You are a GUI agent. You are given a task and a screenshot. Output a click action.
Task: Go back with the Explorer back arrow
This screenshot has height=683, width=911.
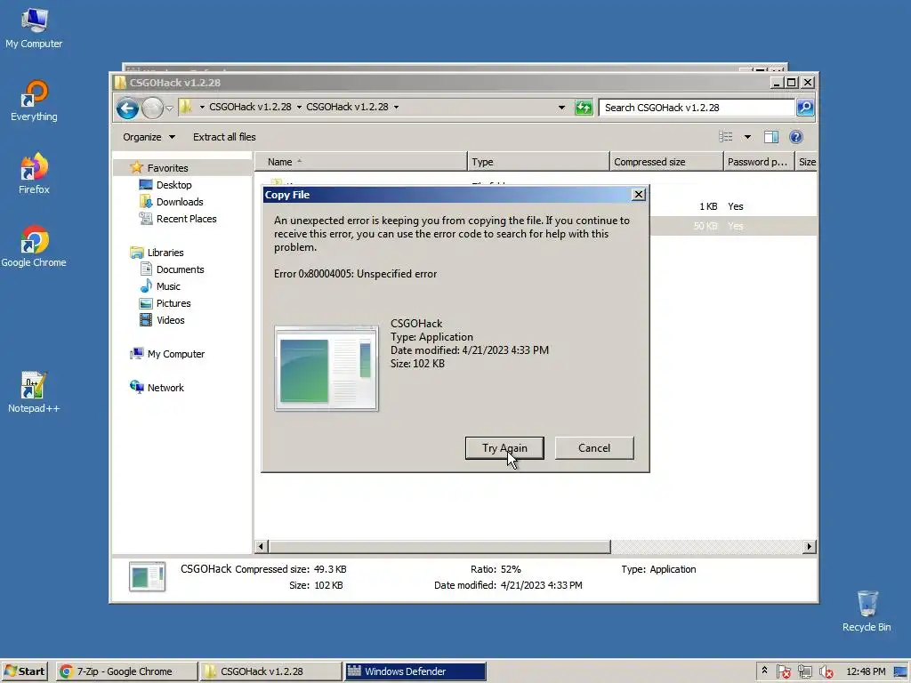pyautogui.click(x=127, y=108)
